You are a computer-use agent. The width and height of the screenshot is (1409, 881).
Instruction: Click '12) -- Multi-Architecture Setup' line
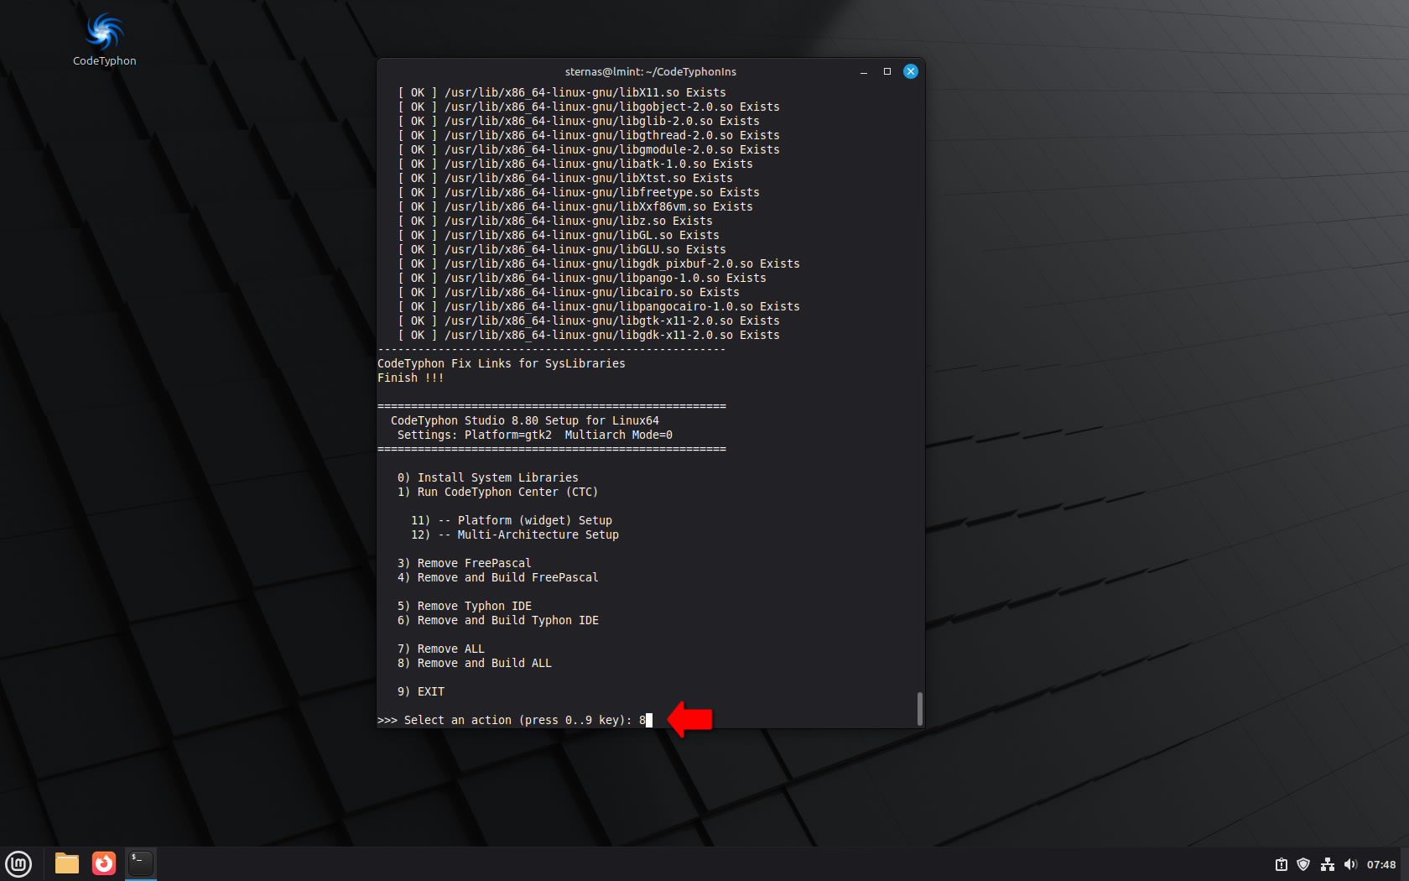pyautogui.click(x=515, y=534)
